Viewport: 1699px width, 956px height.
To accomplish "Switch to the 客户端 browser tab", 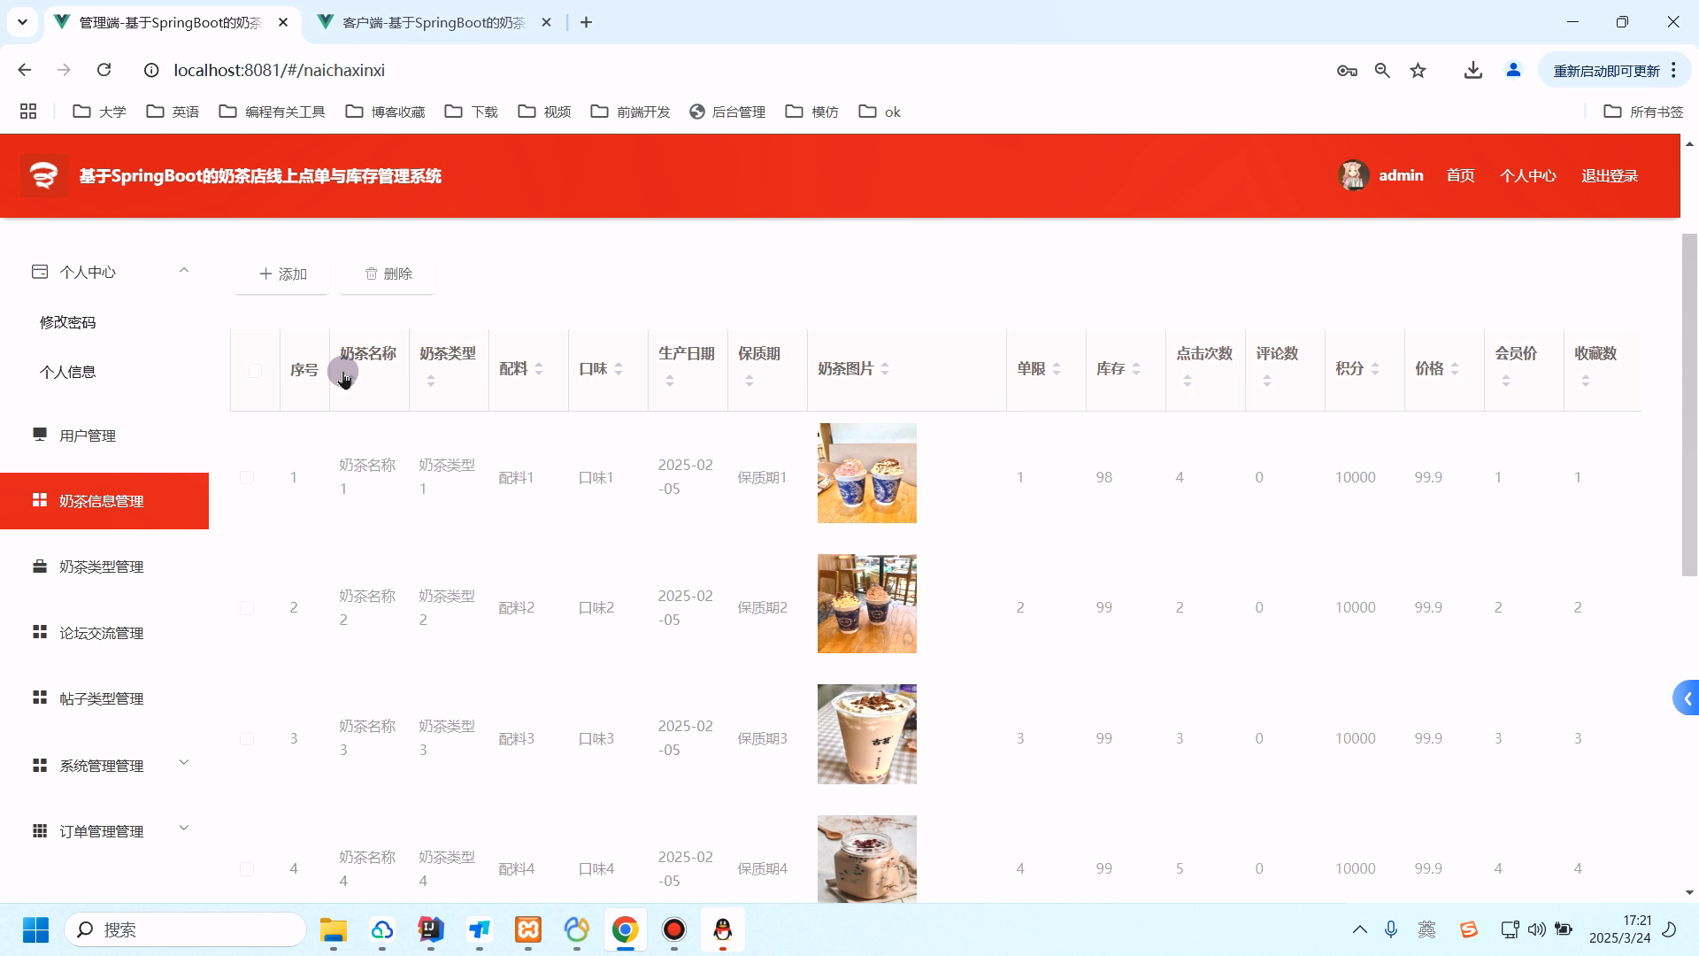I will coord(425,22).
